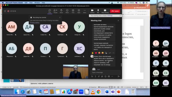
Task: Open the Microsoft Teams classic app menu
Action: tap(14, 3)
